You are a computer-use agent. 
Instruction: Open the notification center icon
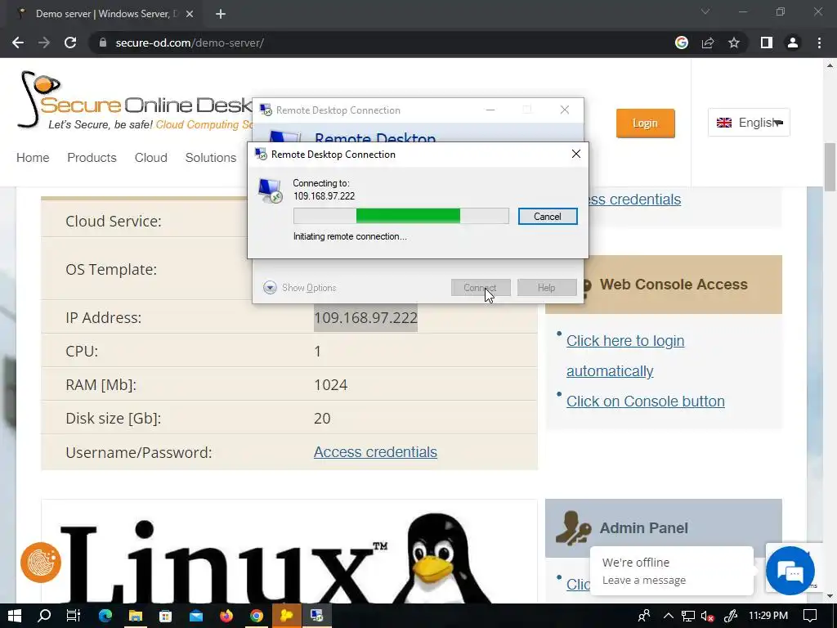pyautogui.click(x=810, y=616)
